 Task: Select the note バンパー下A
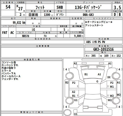point(9,74)
